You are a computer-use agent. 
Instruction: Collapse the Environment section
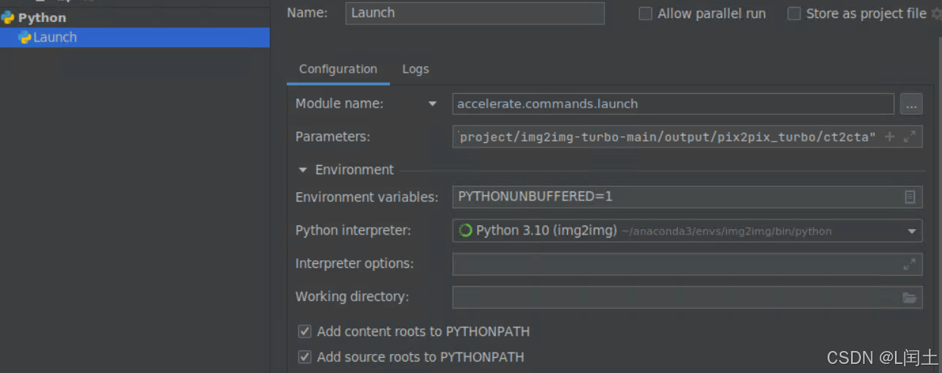pyautogui.click(x=303, y=169)
